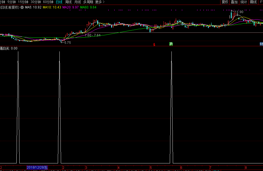
Task: Open the 月线 monthly chart
Action: (x=78, y=2)
